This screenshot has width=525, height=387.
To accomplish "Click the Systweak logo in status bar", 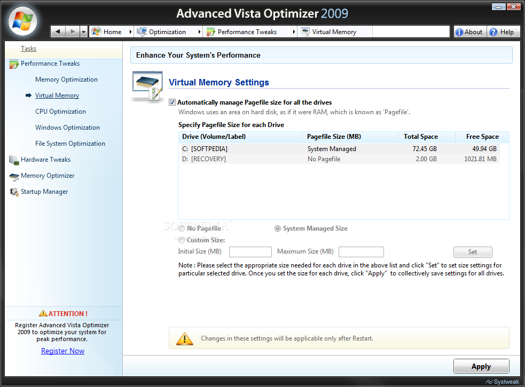I will pos(503,382).
